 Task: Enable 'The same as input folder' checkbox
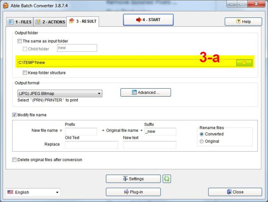pyautogui.click(x=20, y=41)
